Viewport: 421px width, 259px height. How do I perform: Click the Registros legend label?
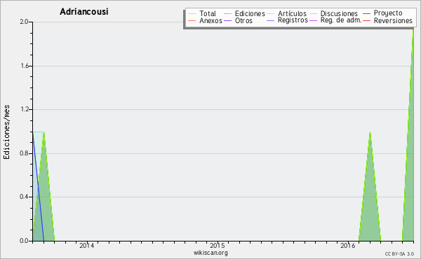coord(293,20)
